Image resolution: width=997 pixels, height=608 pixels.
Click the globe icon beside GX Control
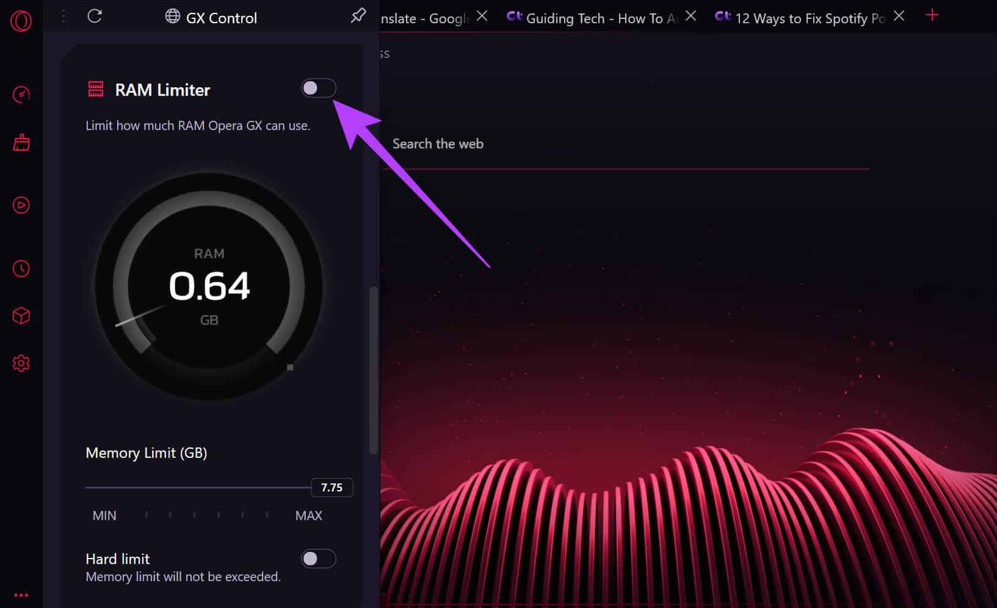point(173,16)
